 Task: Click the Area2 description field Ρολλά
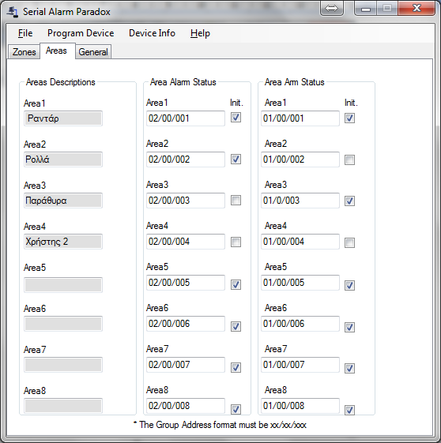coord(63,160)
